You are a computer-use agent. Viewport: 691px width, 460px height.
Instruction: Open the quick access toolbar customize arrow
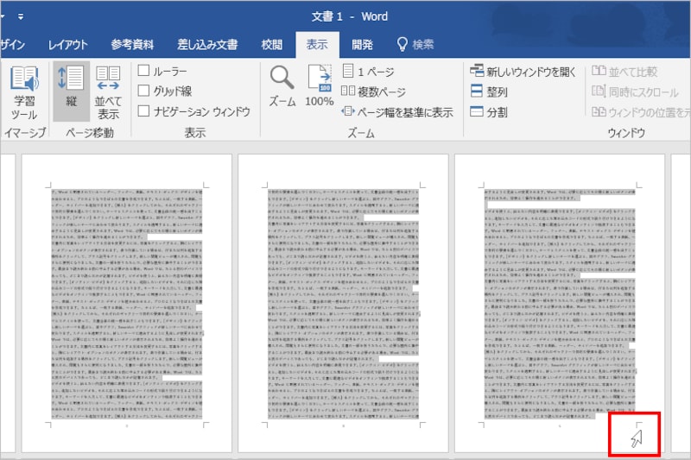coord(21,16)
